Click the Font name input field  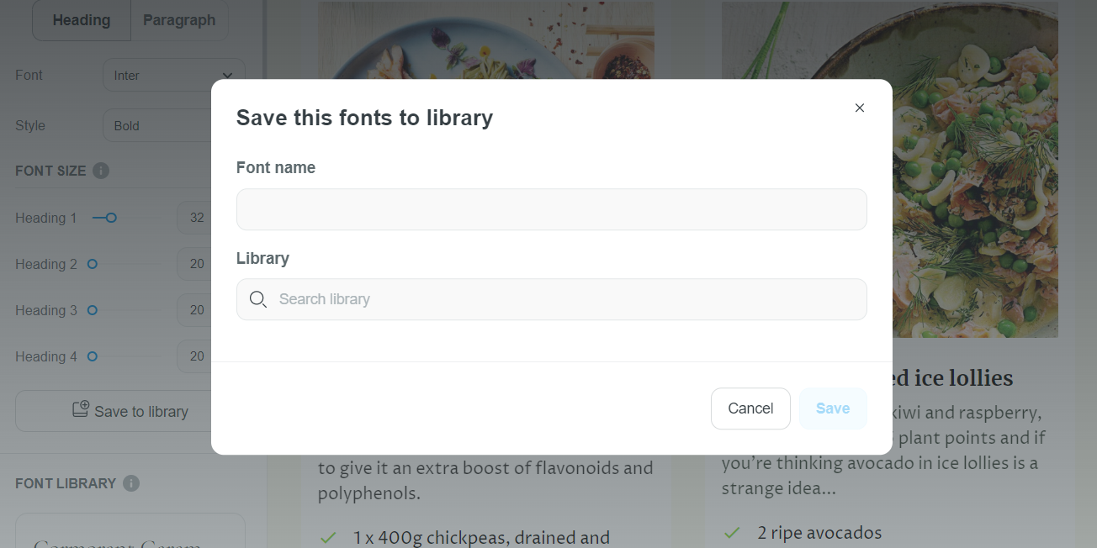(x=551, y=209)
